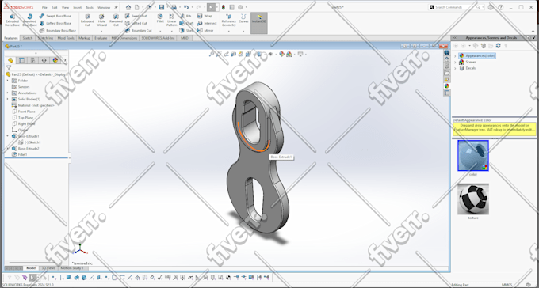The image size is (539, 288).
Task: Choose the Wrap tool
Action: 205,16
